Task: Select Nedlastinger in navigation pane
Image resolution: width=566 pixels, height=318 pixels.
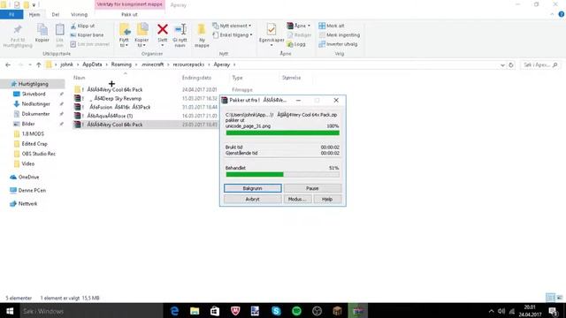Action: click(35, 104)
